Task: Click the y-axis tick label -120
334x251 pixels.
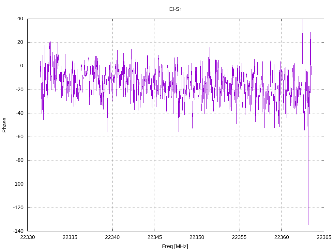Action: tap(18, 208)
